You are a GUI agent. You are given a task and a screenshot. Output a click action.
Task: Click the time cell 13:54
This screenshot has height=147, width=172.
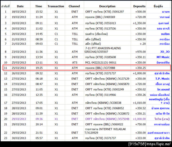point(39,57)
